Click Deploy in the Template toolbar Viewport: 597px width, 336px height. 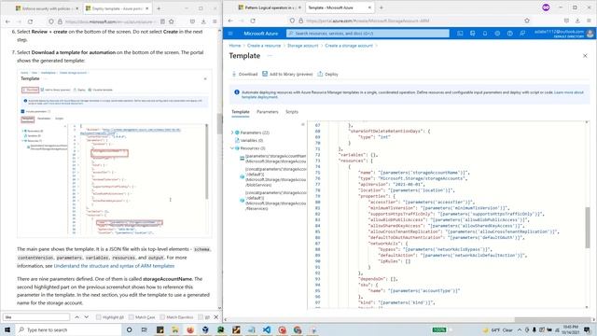327,75
